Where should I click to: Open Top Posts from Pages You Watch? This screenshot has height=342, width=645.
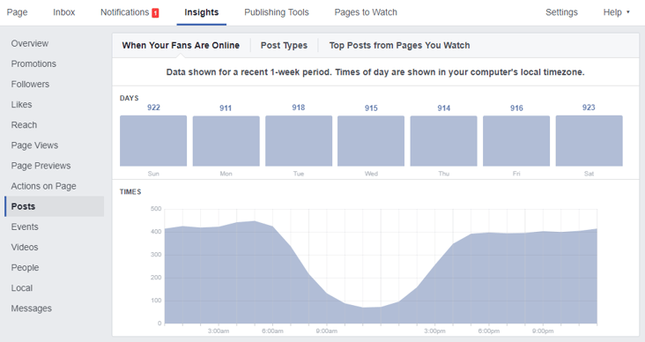point(399,45)
